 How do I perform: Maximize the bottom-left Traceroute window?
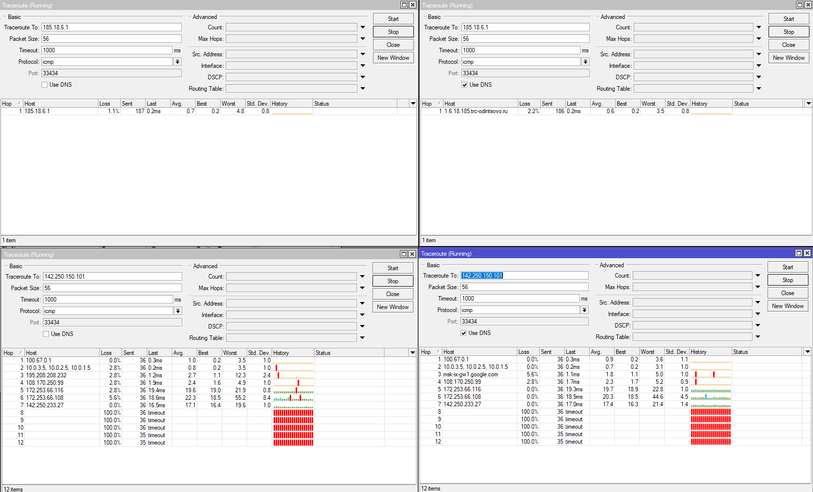404,254
